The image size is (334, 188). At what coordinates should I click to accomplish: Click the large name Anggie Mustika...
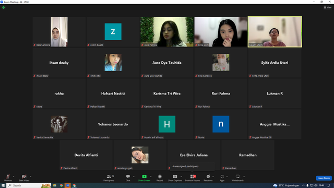[x=275, y=124]
